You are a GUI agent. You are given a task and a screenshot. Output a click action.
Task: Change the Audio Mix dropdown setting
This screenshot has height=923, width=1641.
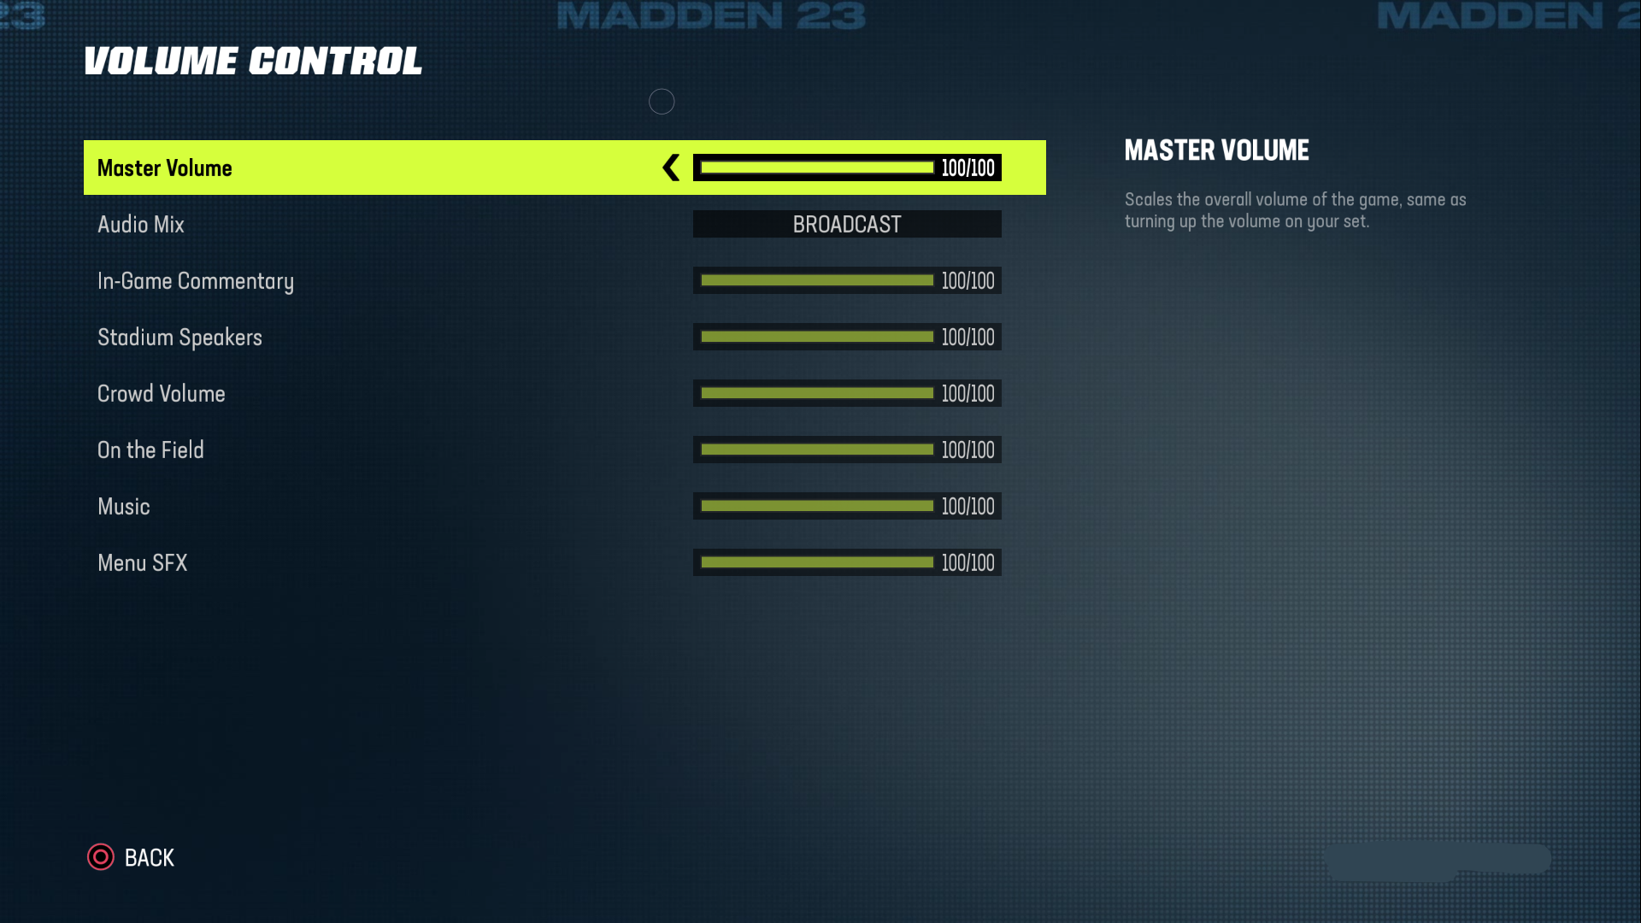click(846, 224)
